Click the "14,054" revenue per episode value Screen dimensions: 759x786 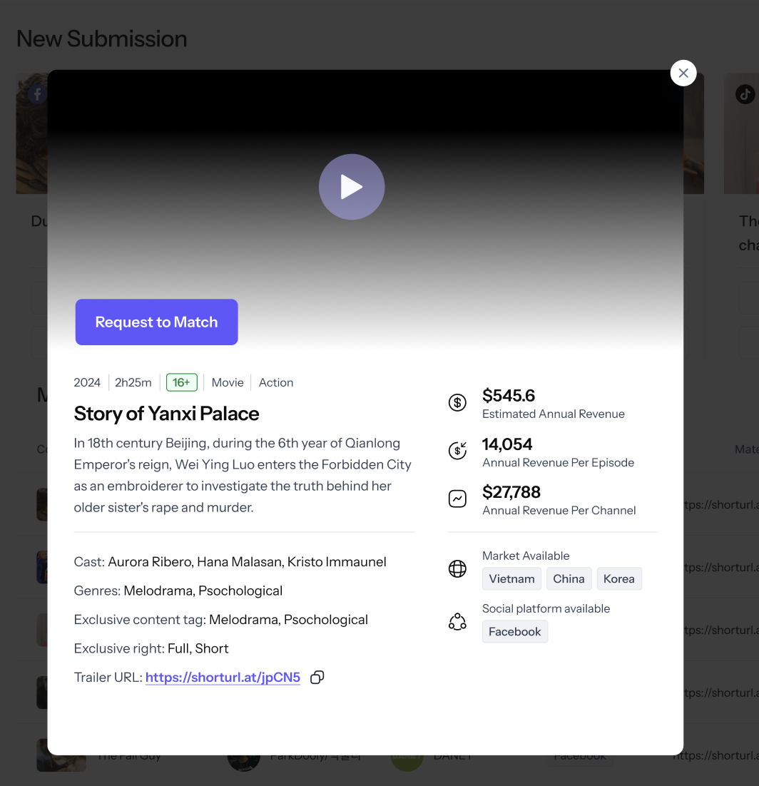tap(507, 444)
